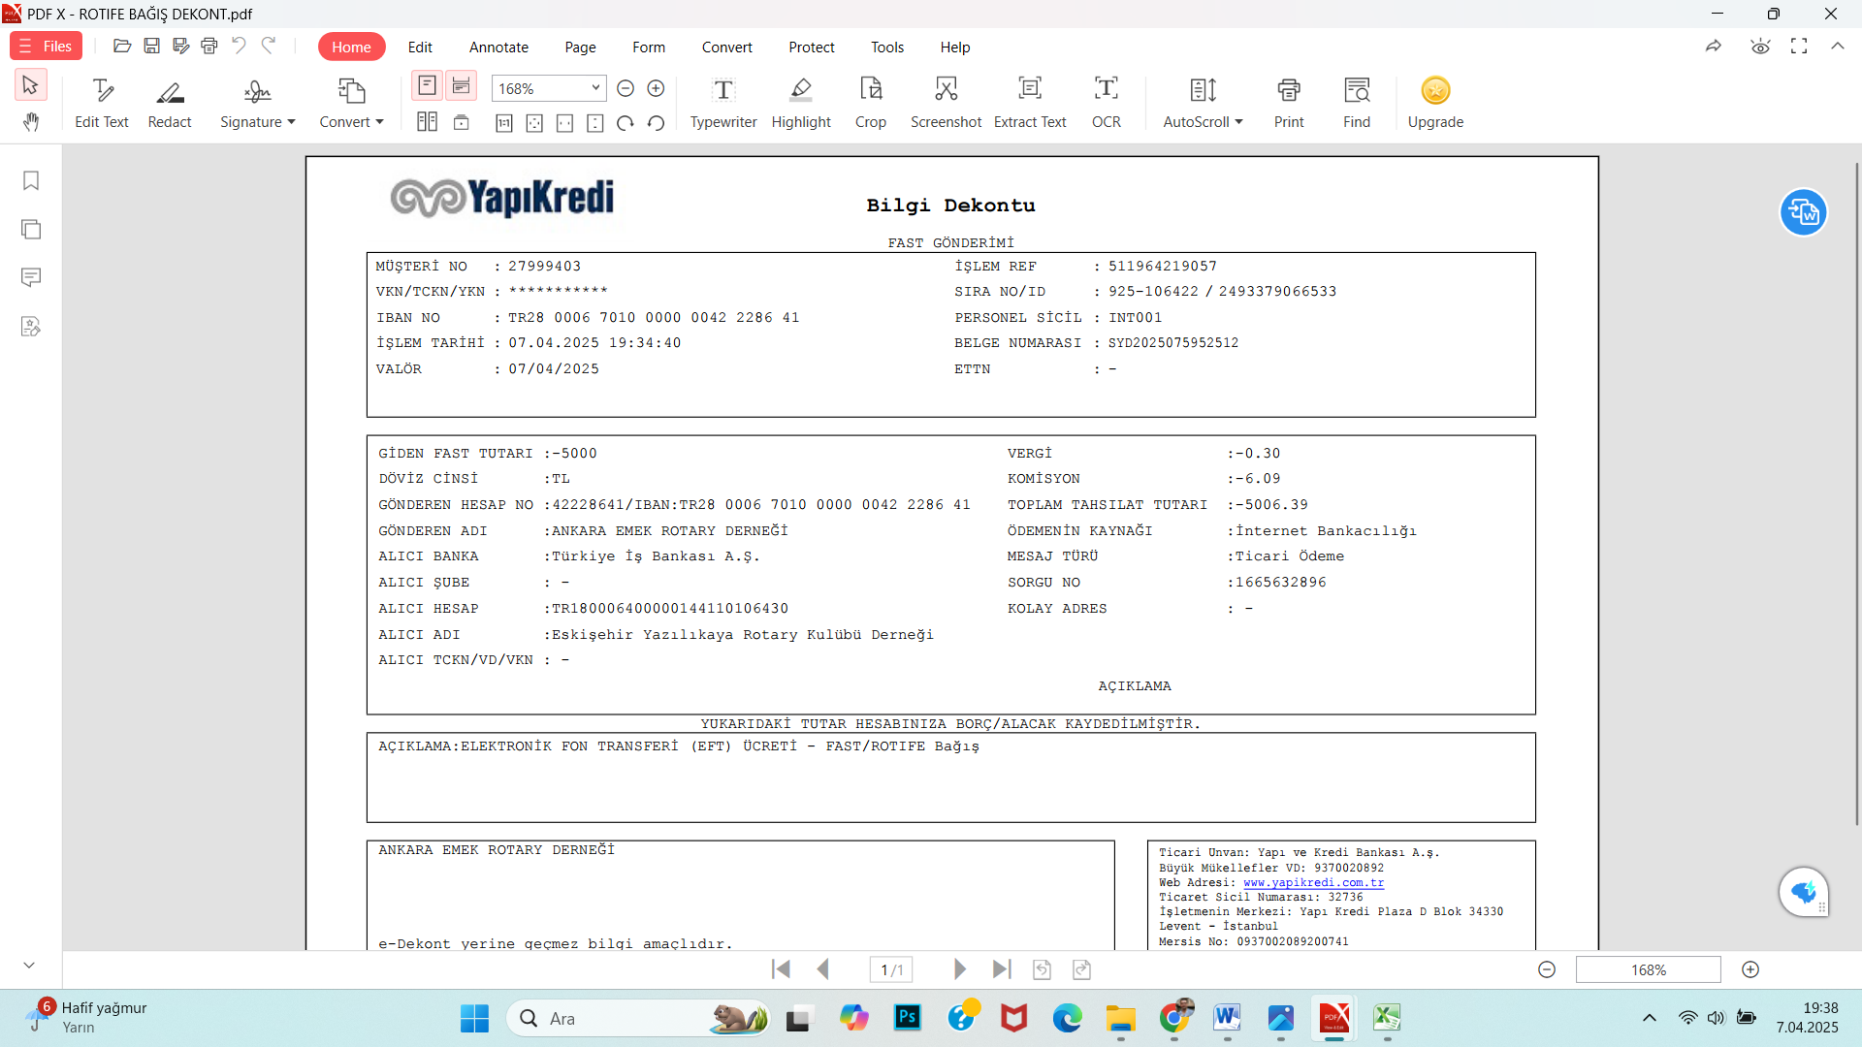Open the page thumbnails side panel
The width and height of the screenshot is (1862, 1047).
pyautogui.click(x=31, y=230)
